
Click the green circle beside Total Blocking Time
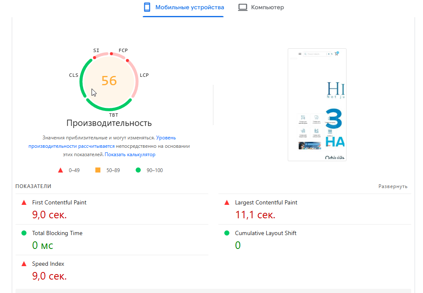click(x=24, y=233)
